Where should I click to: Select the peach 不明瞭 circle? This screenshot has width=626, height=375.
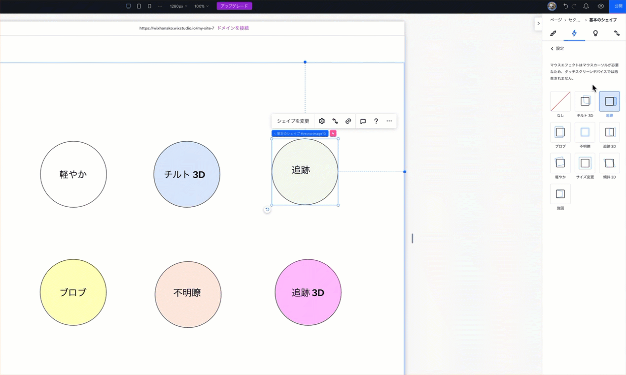(x=188, y=294)
